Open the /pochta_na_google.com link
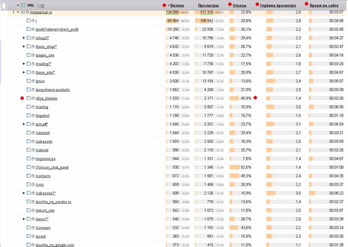The image size is (348, 247). [55, 245]
